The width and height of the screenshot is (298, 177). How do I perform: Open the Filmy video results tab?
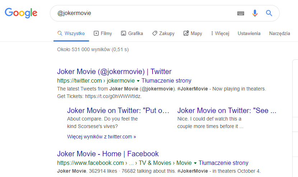click(103, 33)
